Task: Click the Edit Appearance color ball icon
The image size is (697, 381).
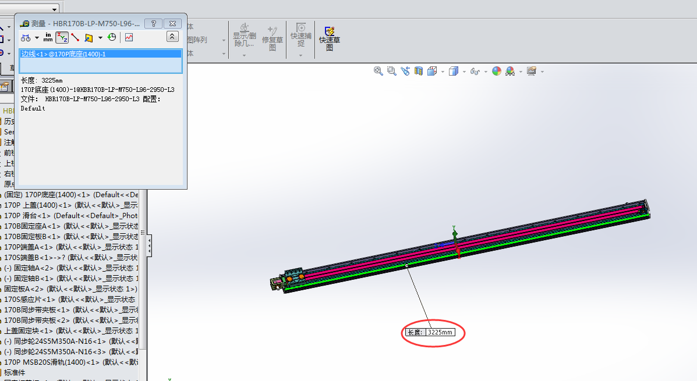Action: [x=497, y=71]
